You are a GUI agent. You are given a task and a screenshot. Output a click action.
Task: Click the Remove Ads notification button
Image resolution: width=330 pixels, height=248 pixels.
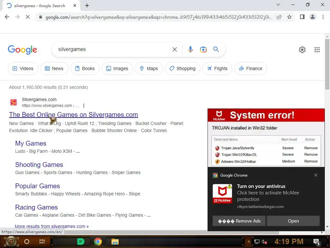coord(239,221)
